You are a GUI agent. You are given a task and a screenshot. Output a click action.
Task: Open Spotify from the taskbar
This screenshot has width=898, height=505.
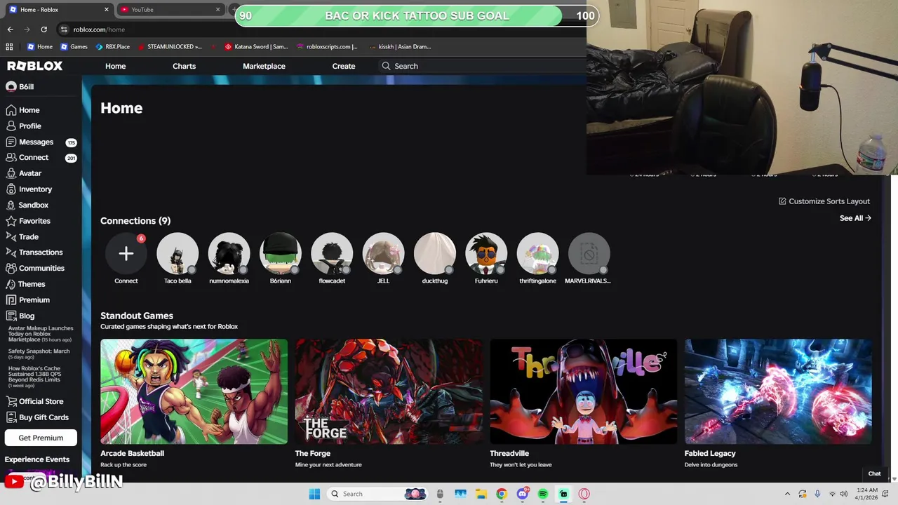(543, 494)
